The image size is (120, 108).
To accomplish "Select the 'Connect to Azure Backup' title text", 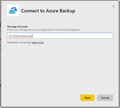I will pyautogui.click(x=48, y=11).
